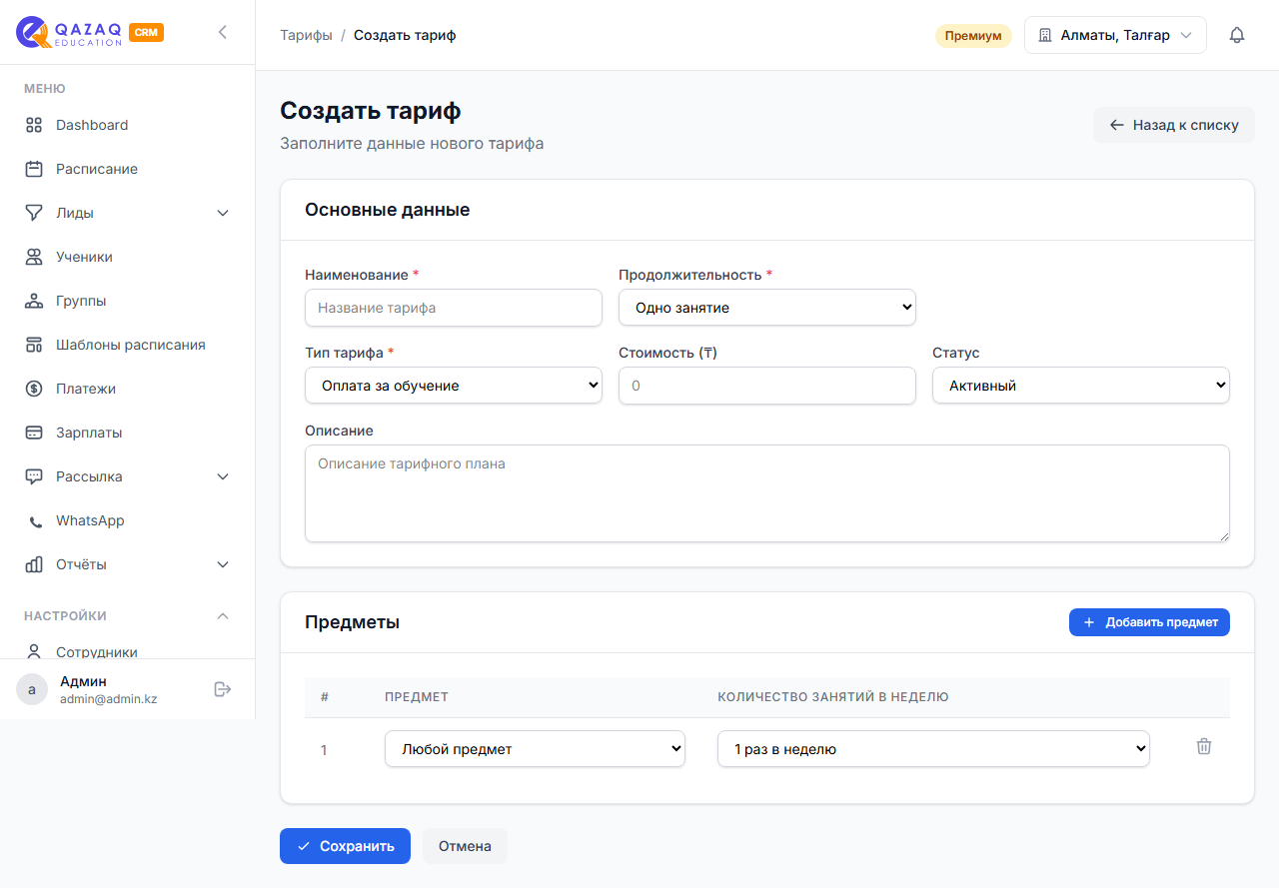Open the Алматы, Талғар branch dropdown
The height and width of the screenshot is (888, 1279).
(1115, 35)
